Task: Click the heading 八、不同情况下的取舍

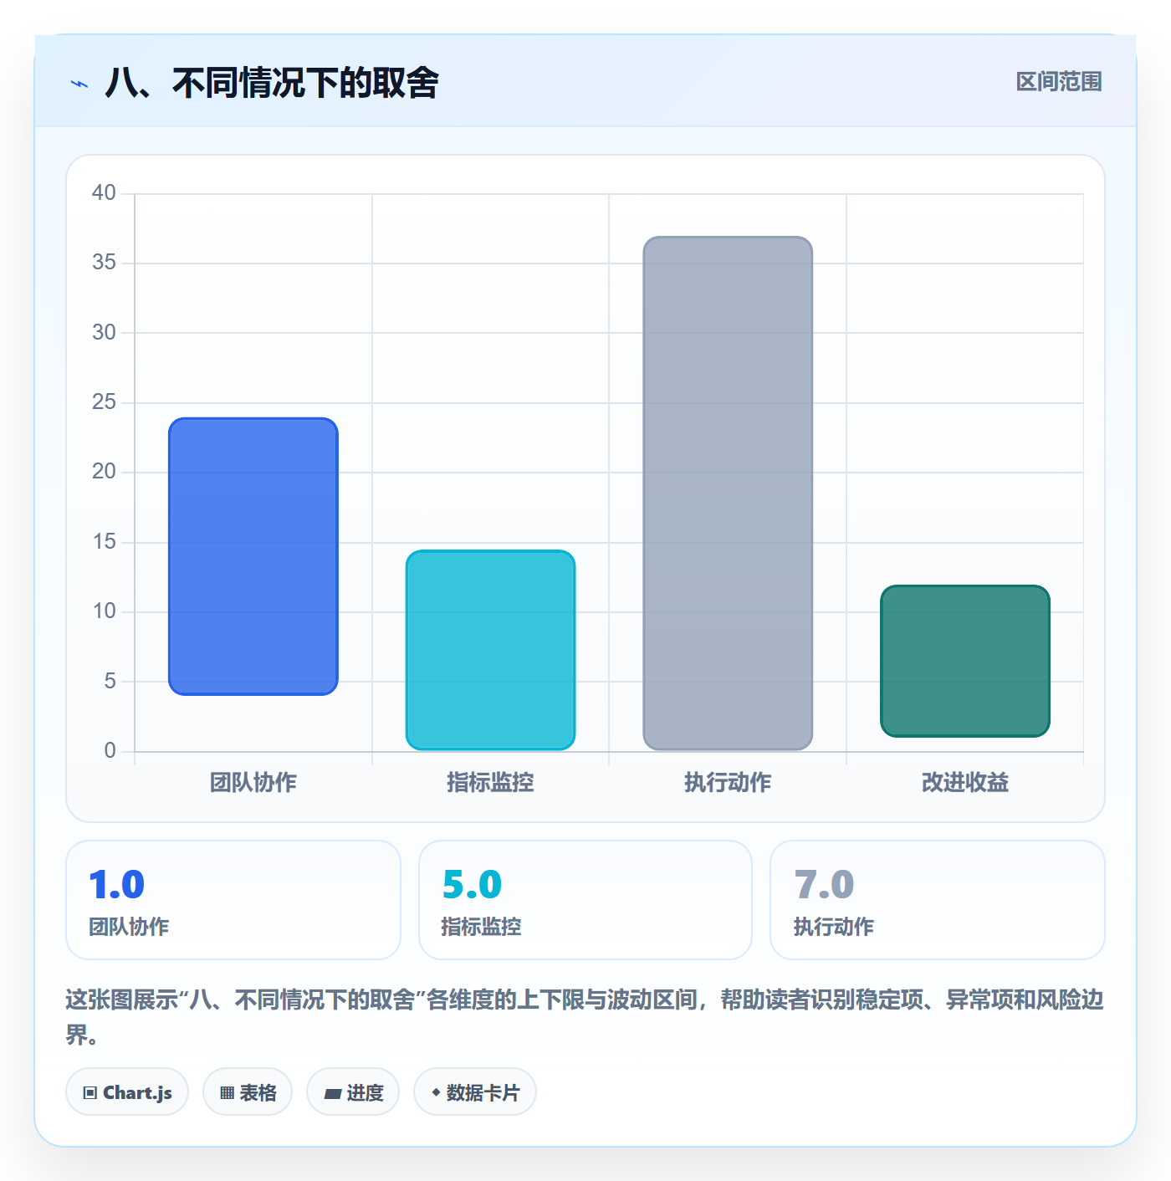Action: [272, 83]
